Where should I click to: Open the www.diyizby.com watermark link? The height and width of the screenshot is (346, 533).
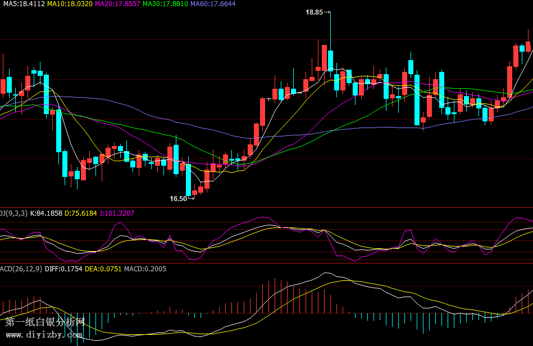coord(45,335)
